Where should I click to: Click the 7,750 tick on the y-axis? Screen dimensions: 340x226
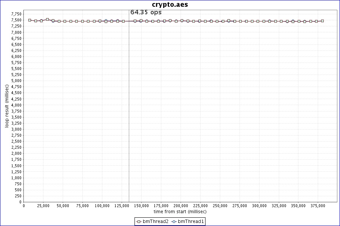coord(16,14)
